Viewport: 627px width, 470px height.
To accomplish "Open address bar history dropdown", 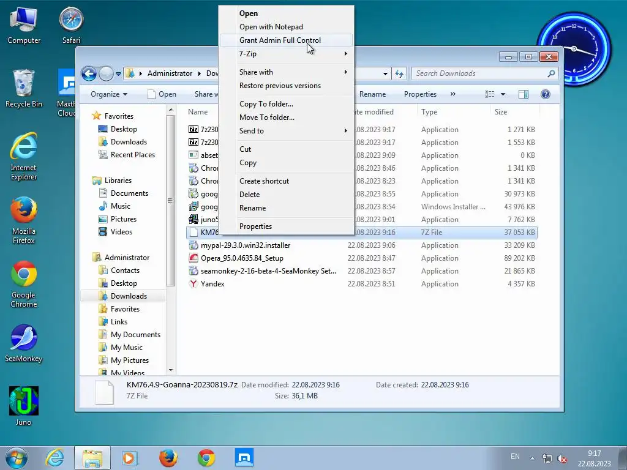I will 385,73.
